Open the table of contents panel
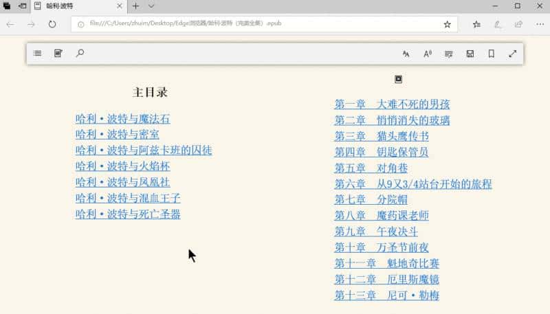Viewport: 550px width, 314px height. coord(38,54)
